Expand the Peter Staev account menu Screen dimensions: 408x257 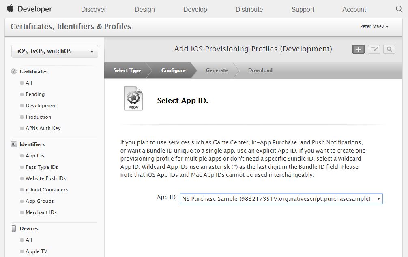[x=374, y=26]
